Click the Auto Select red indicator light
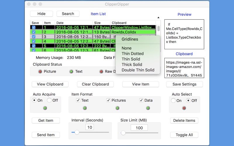234x146 pixels. coord(184,108)
